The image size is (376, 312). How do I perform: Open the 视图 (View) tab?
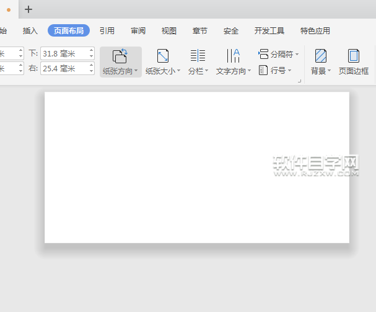(169, 31)
